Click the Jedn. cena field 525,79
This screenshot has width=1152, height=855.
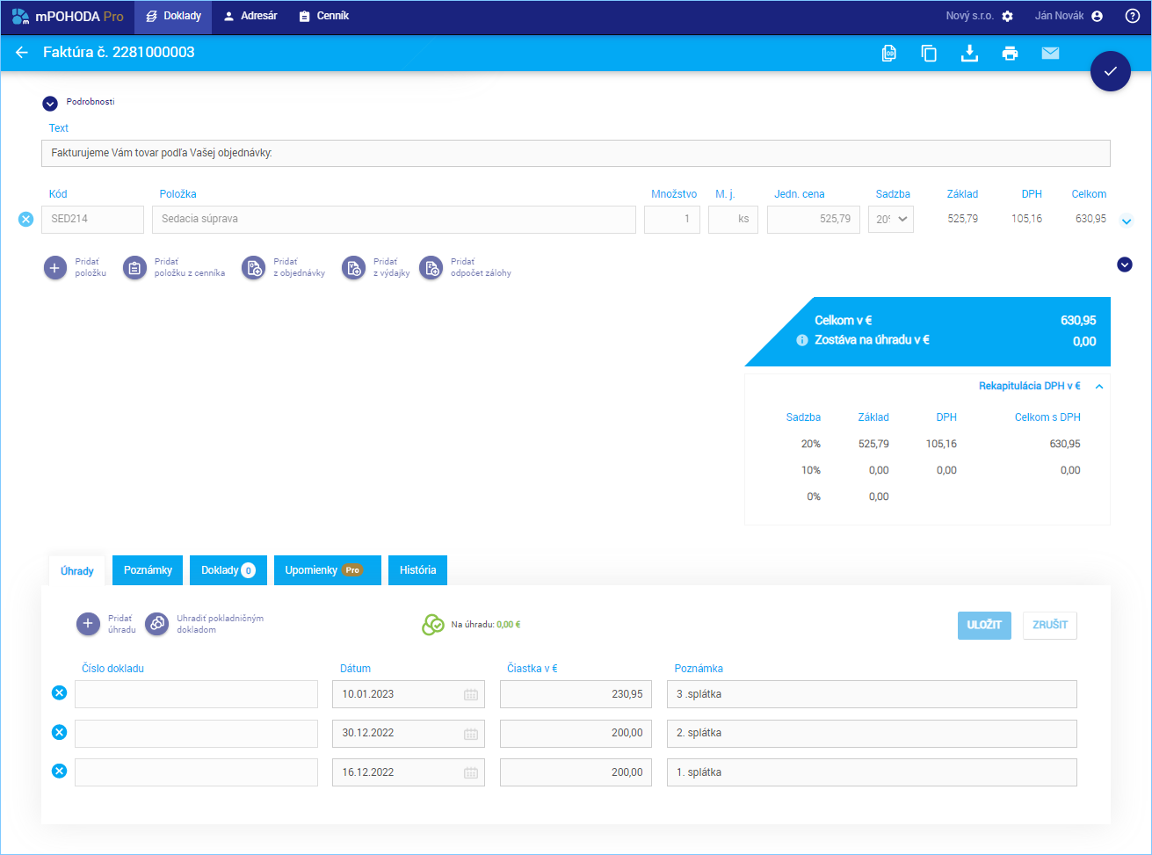click(x=814, y=220)
